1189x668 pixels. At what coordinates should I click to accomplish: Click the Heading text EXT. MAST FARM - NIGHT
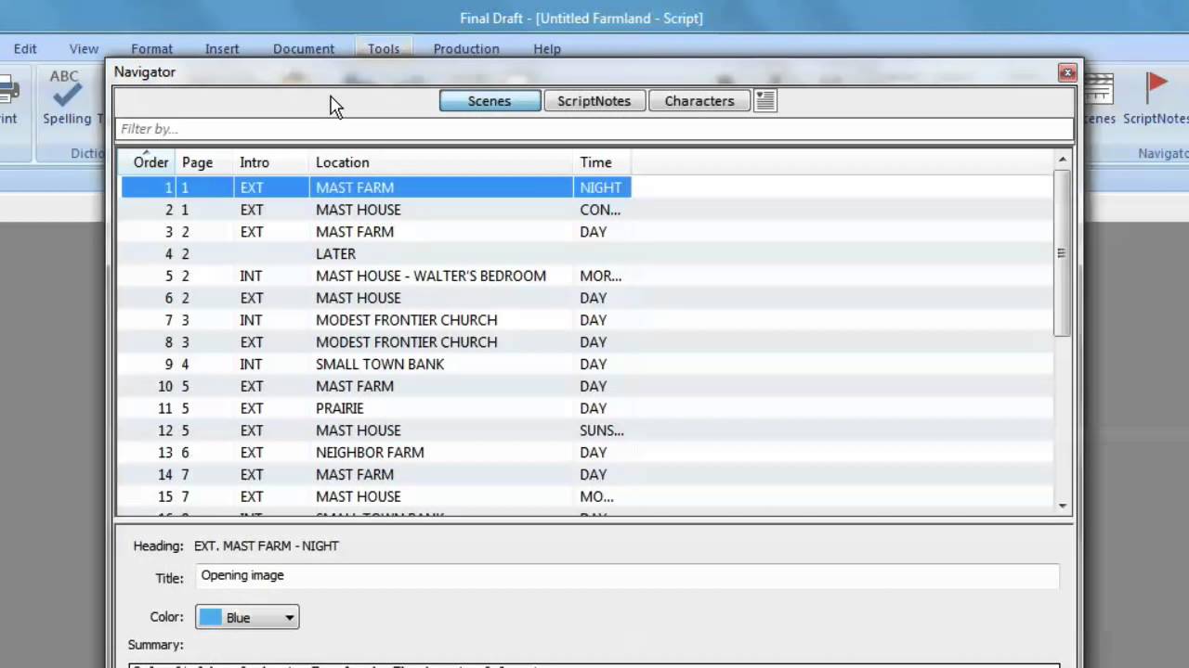pyautogui.click(x=267, y=546)
